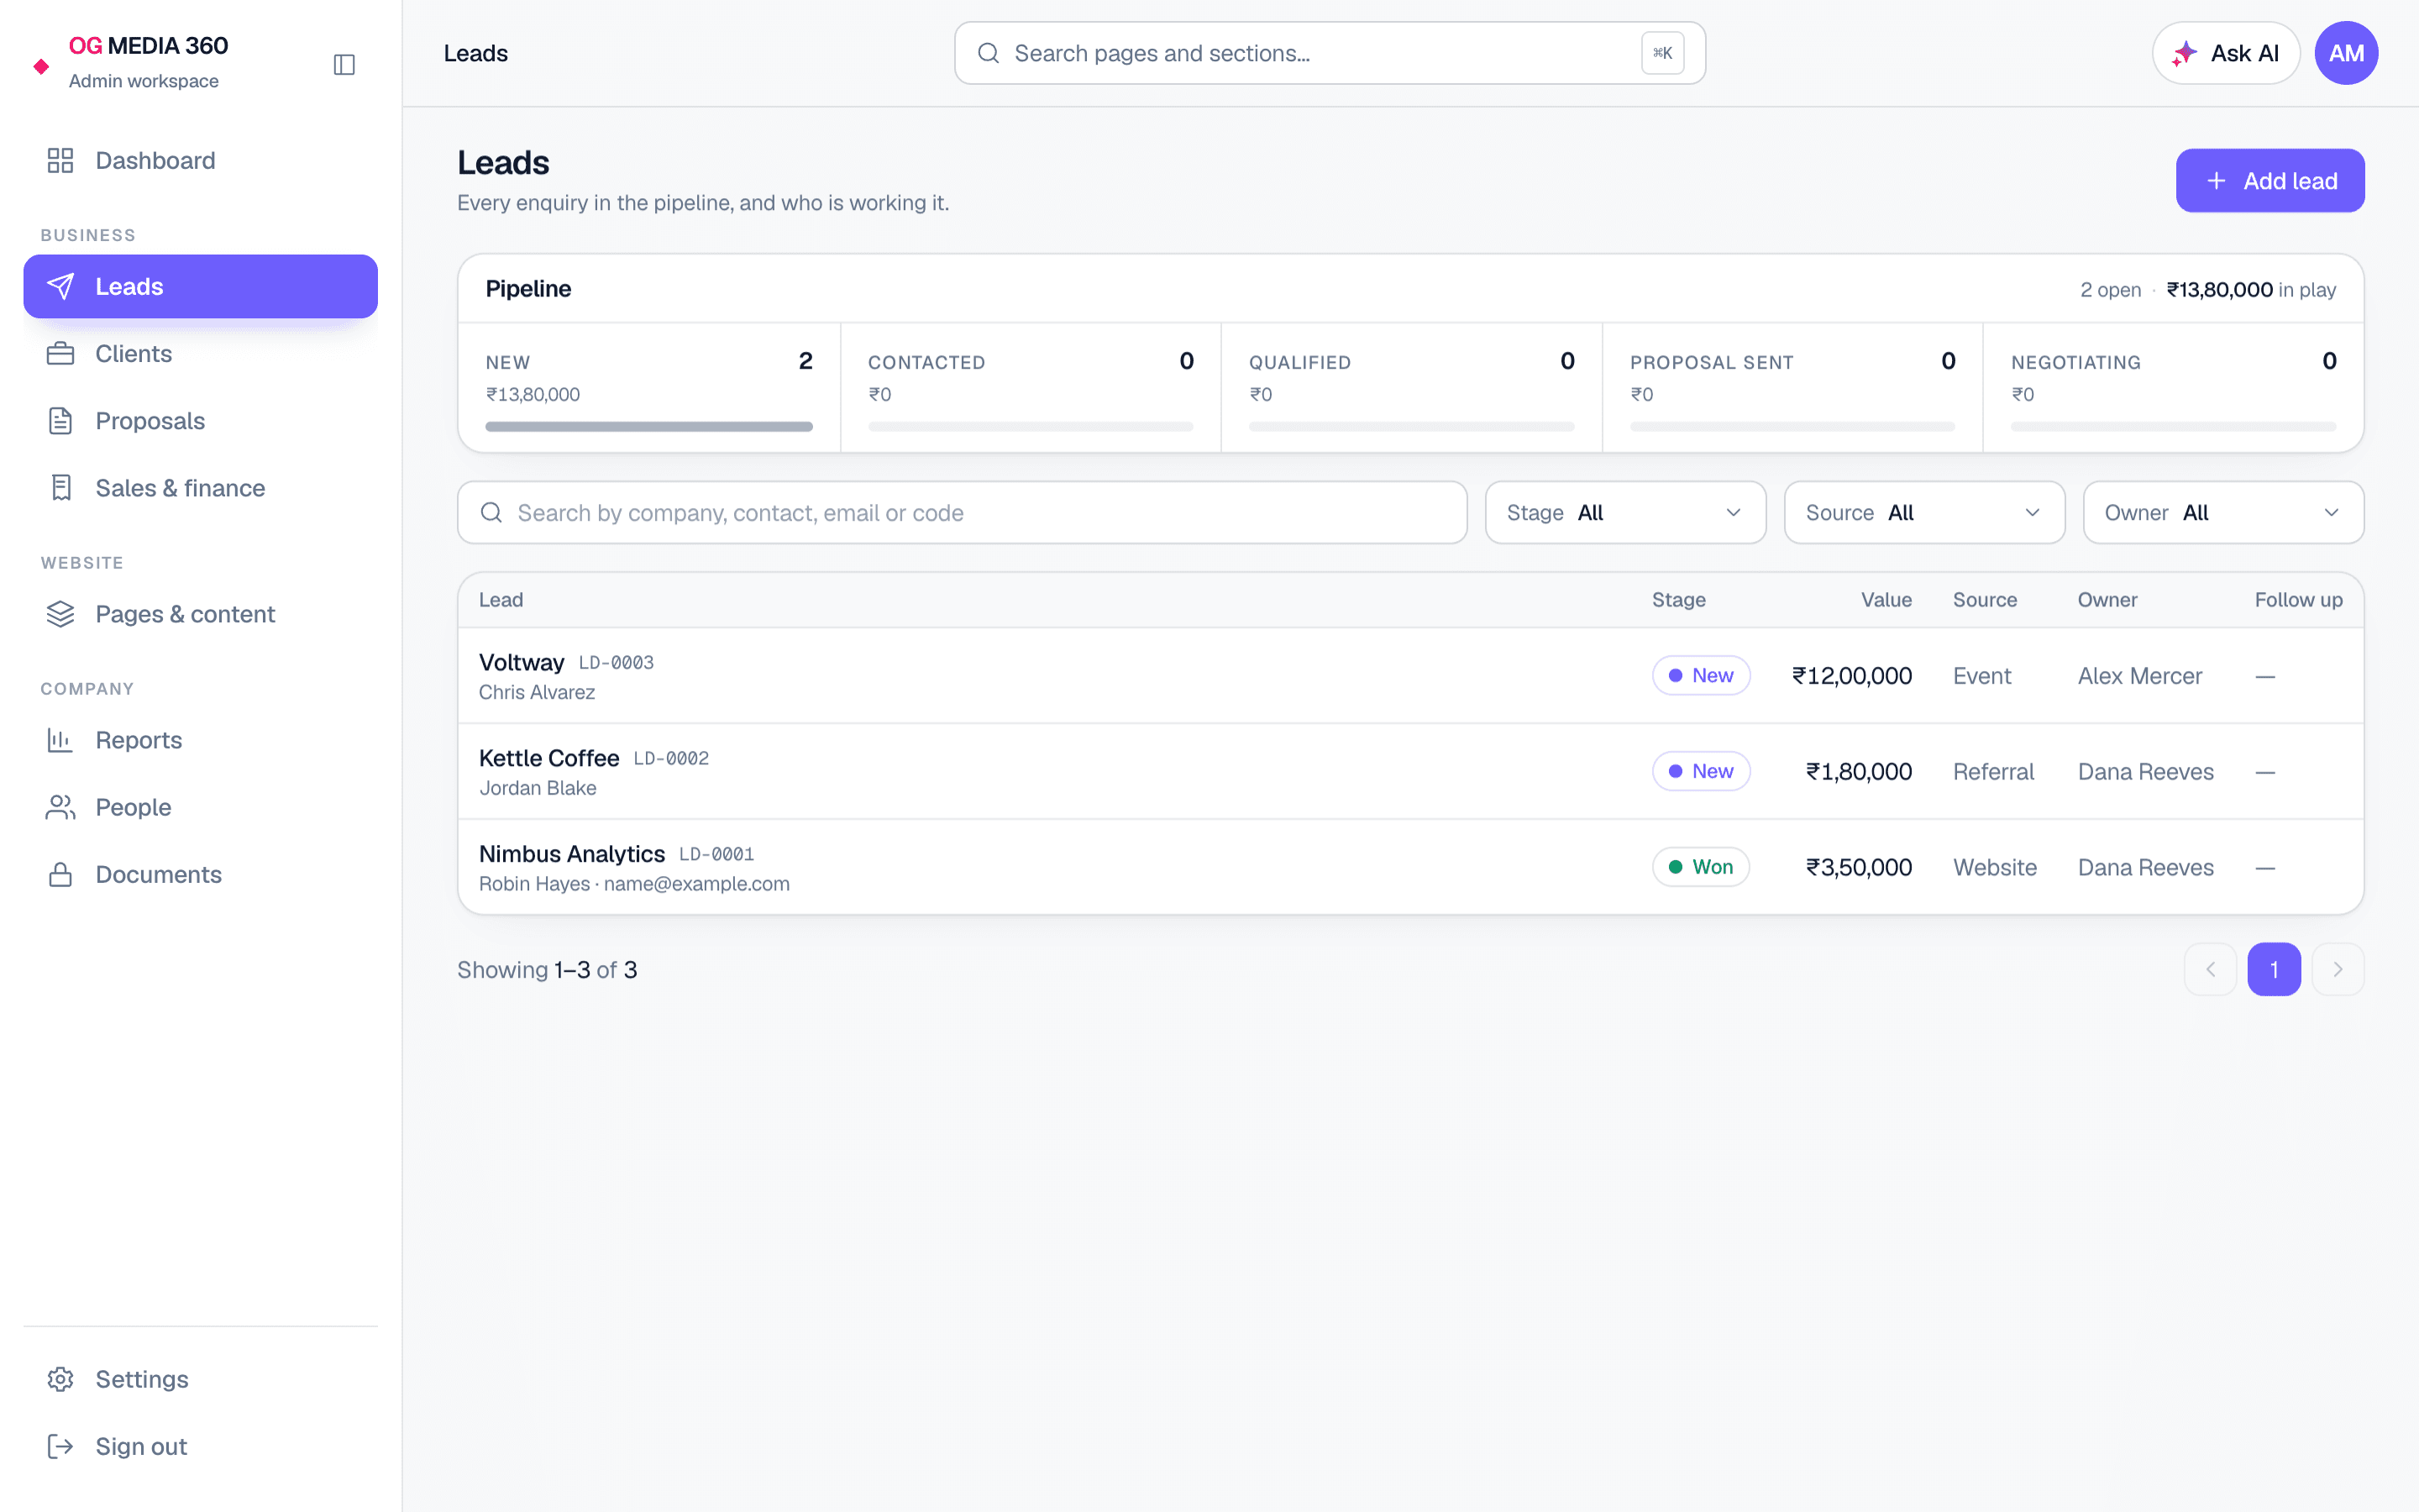Go to the next page chevron
2419x1512 pixels.
(2338, 969)
